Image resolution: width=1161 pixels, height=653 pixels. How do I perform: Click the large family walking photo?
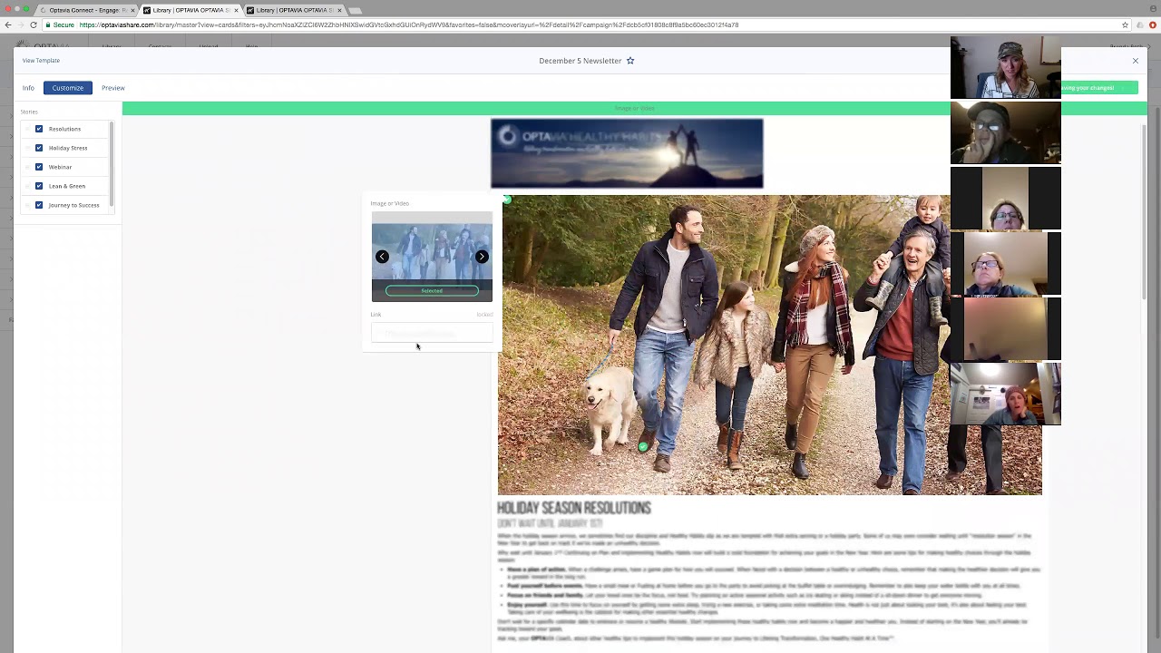tap(769, 345)
